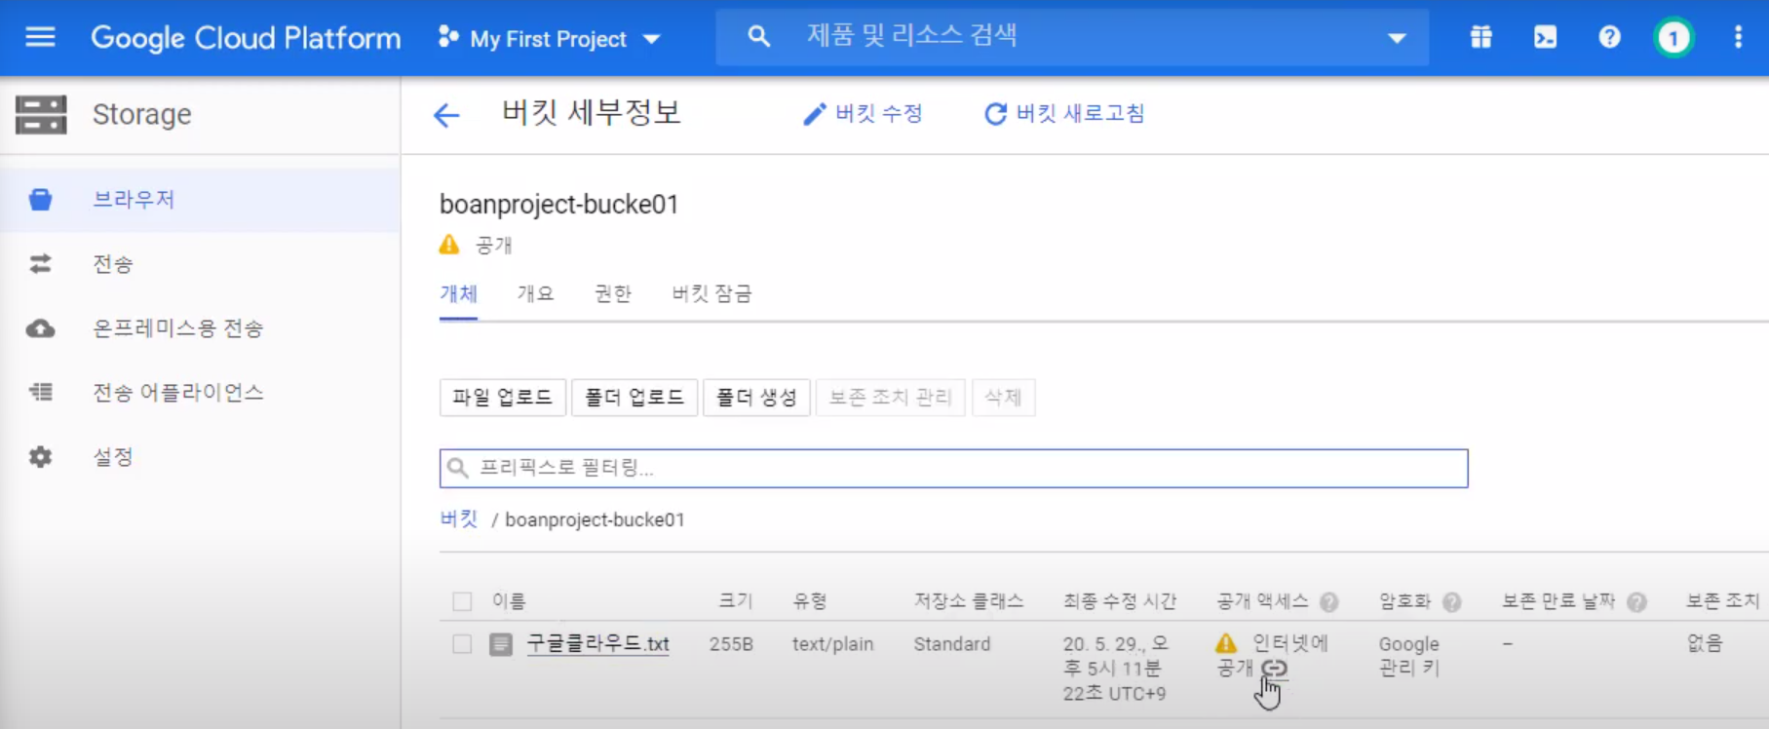Click the cloud upload icon in sidebar
The image size is (1769, 729).
coord(40,328)
